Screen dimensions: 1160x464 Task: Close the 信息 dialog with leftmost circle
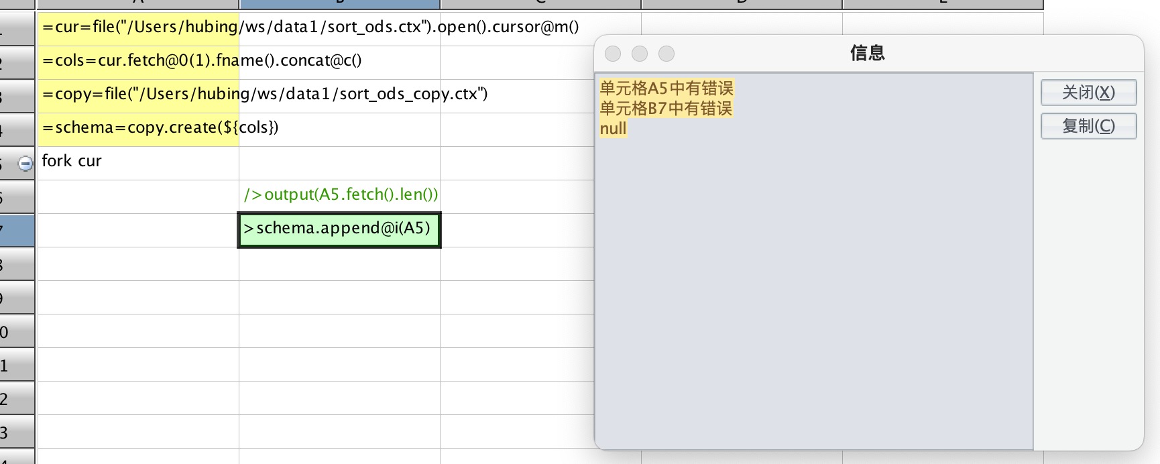[613, 54]
